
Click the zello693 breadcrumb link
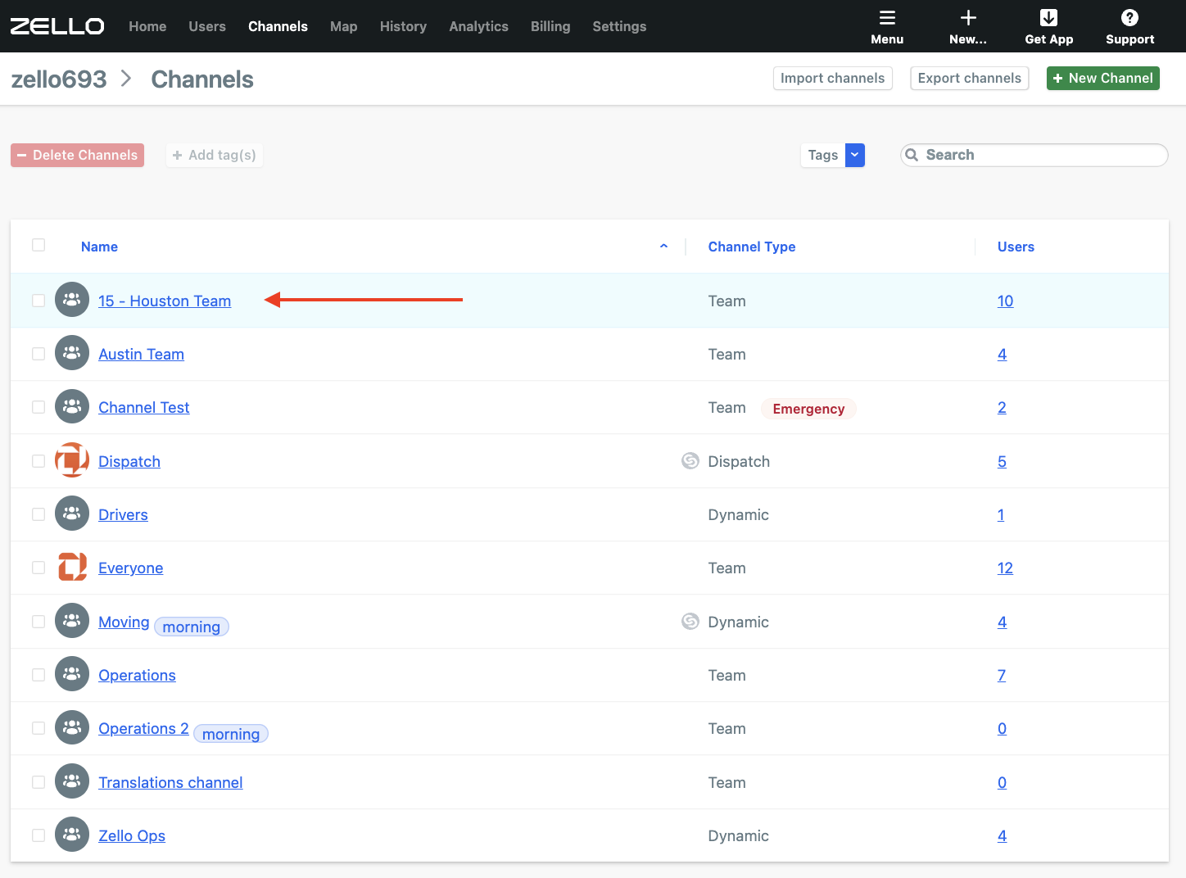click(x=59, y=79)
